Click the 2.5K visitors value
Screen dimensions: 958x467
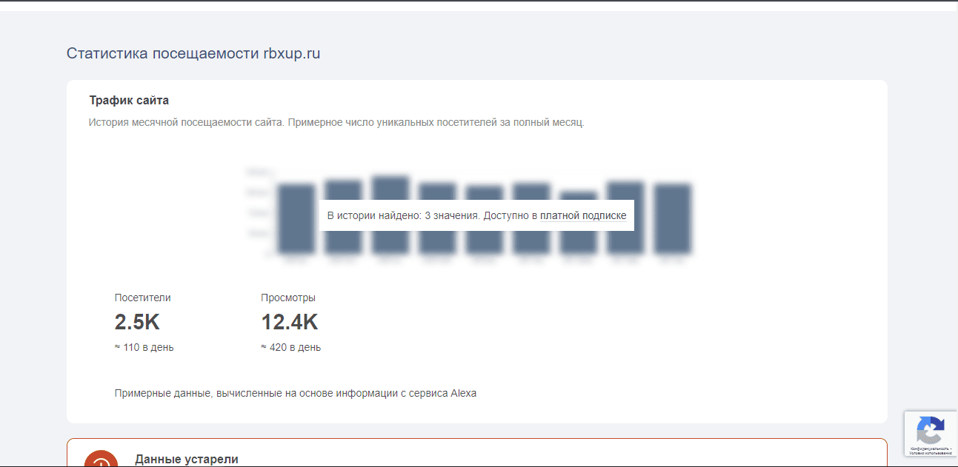point(137,322)
